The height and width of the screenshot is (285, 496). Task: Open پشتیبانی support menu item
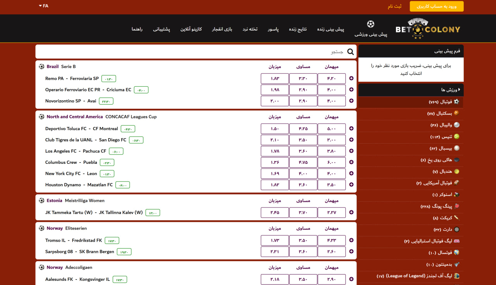pyautogui.click(x=162, y=29)
